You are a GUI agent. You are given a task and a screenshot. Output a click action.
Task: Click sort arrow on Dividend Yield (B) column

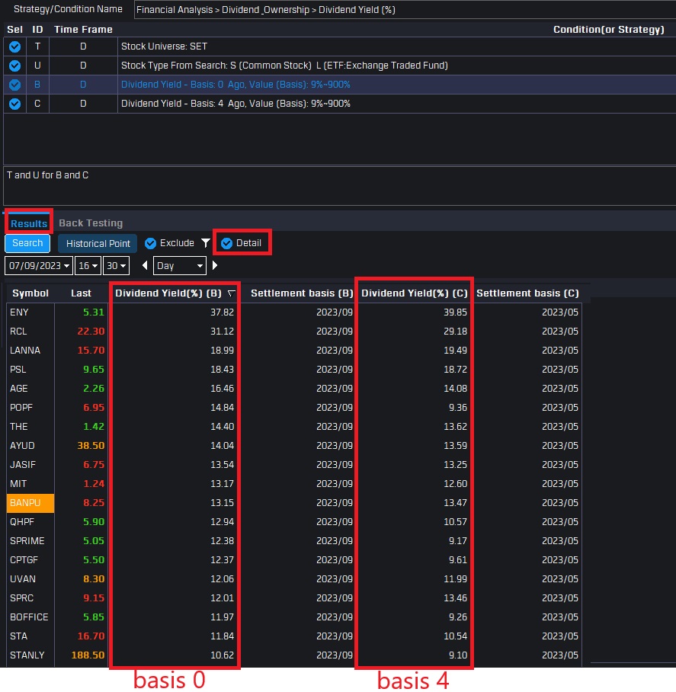pyautogui.click(x=231, y=293)
